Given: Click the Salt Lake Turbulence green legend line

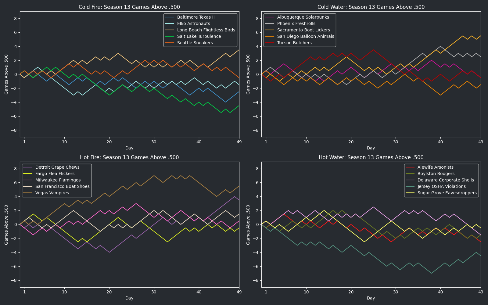Looking at the screenshot, I should point(170,36).
